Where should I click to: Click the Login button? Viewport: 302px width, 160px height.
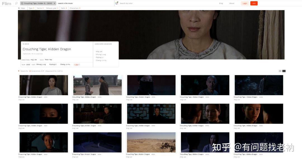click(x=245, y=3)
